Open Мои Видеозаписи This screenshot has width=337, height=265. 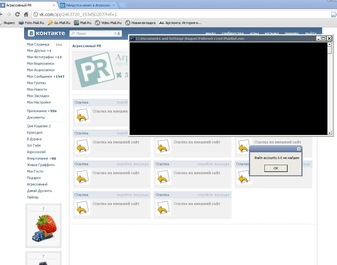[40, 63]
